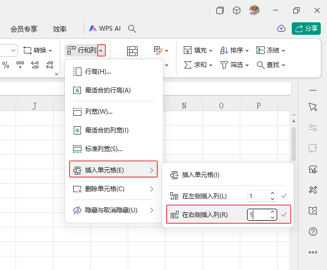Decrease right-insert column count stepper
The image size is (327, 270).
coord(272,218)
